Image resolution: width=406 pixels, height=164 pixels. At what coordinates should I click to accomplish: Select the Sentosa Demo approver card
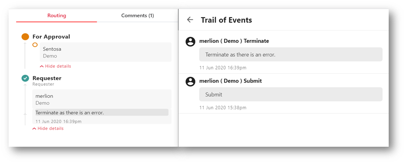point(106,52)
